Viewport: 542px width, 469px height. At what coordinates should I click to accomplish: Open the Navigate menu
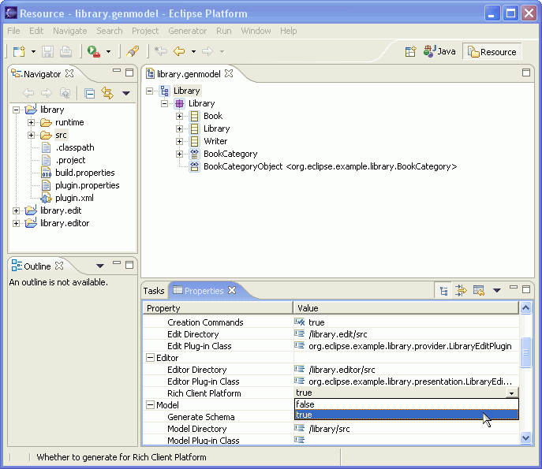click(70, 31)
